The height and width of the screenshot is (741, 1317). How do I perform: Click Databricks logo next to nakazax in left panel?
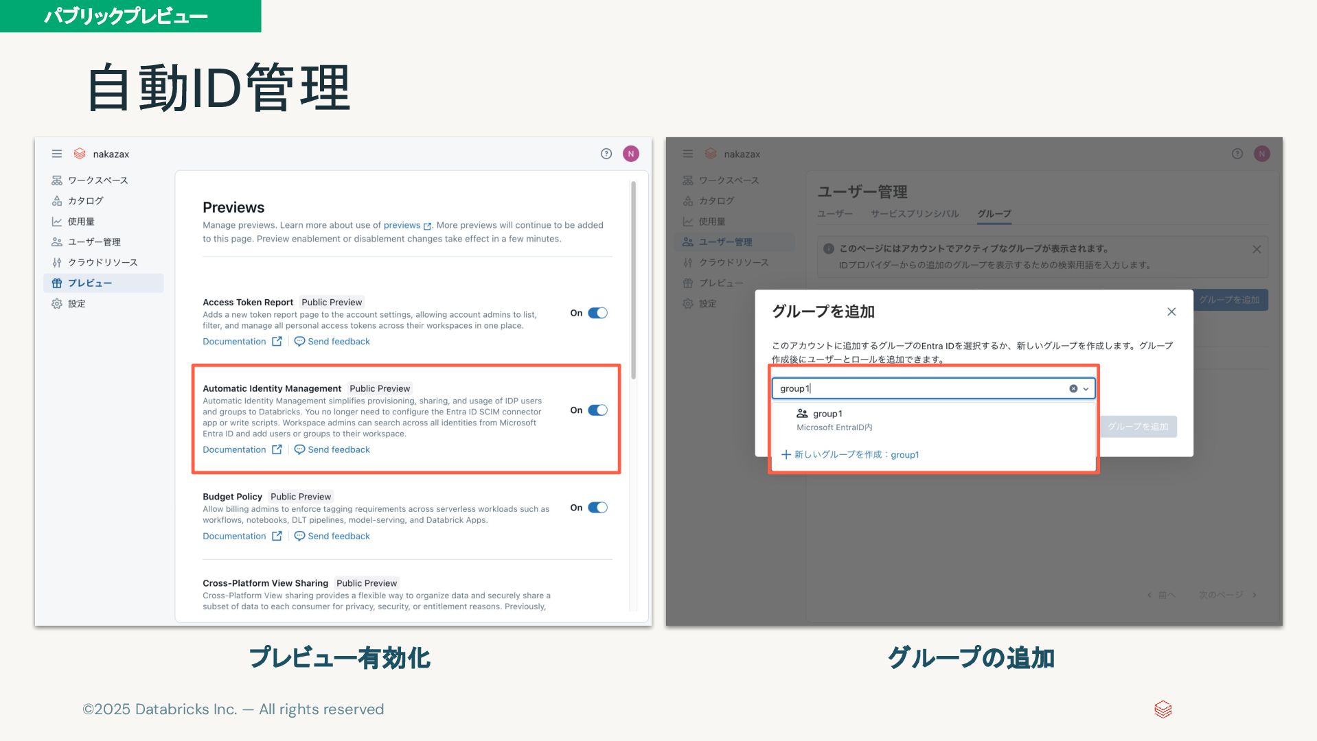click(80, 154)
